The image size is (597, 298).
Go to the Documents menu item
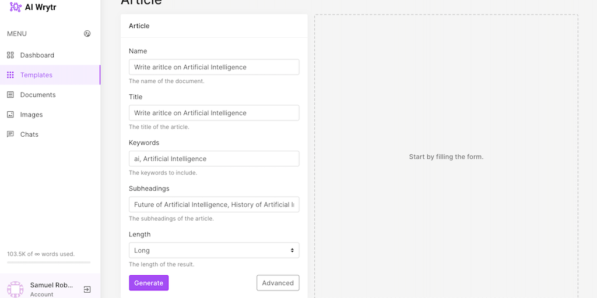coord(38,95)
